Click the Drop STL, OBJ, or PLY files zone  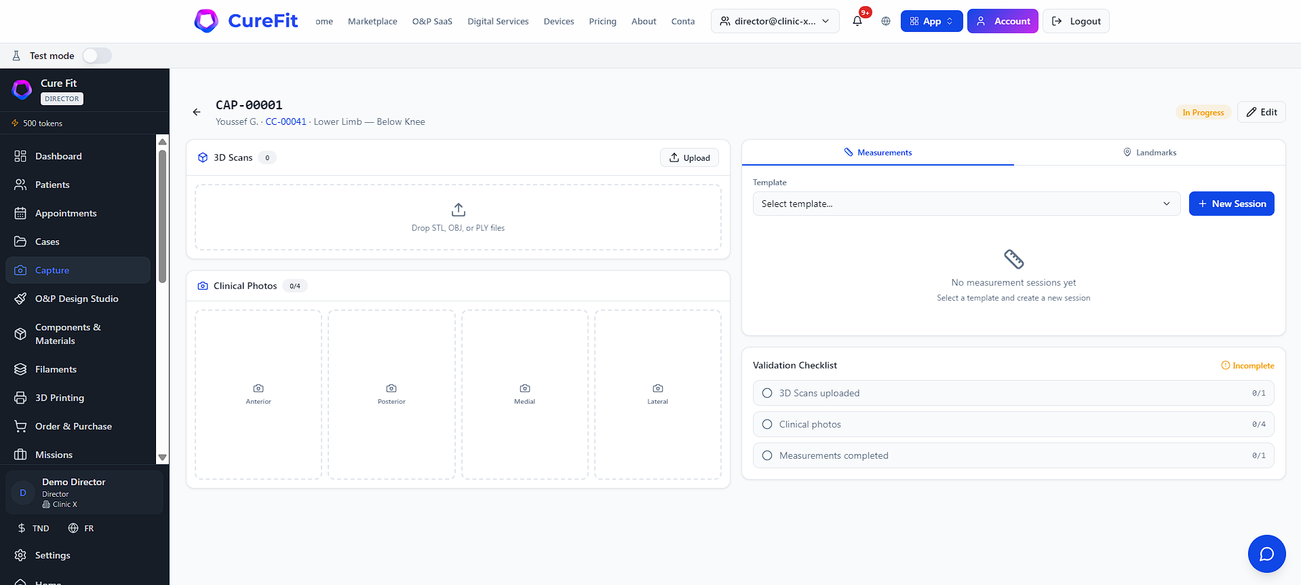tap(458, 217)
